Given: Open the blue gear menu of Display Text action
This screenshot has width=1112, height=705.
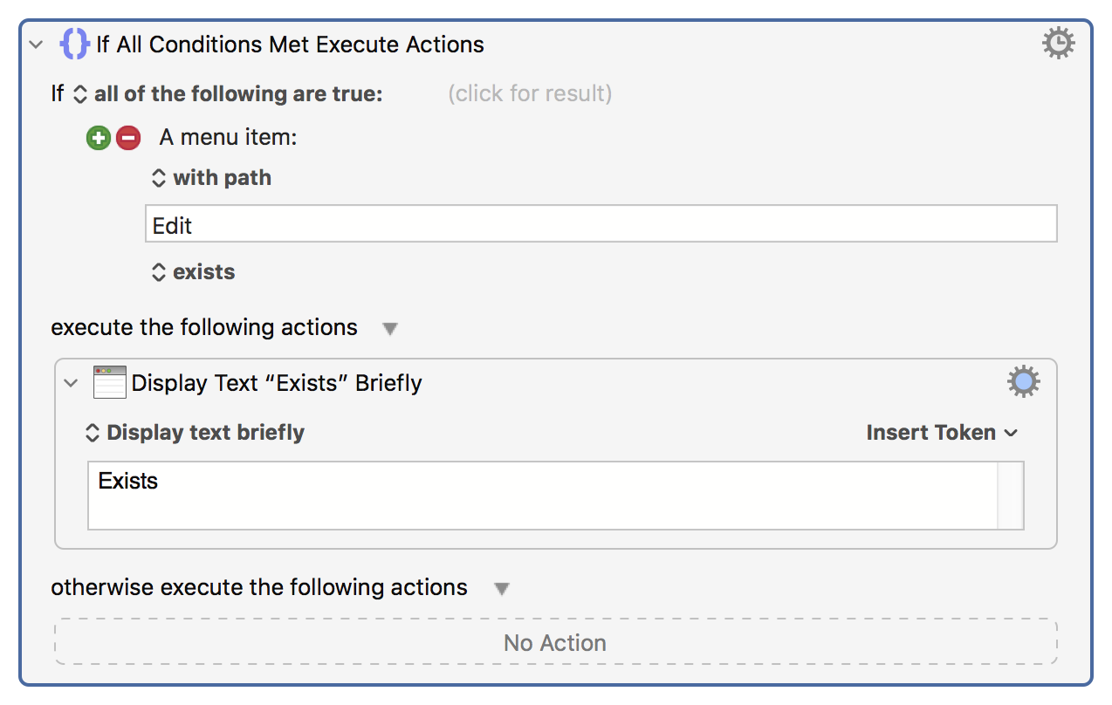Looking at the screenshot, I should pyautogui.click(x=1023, y=382).
